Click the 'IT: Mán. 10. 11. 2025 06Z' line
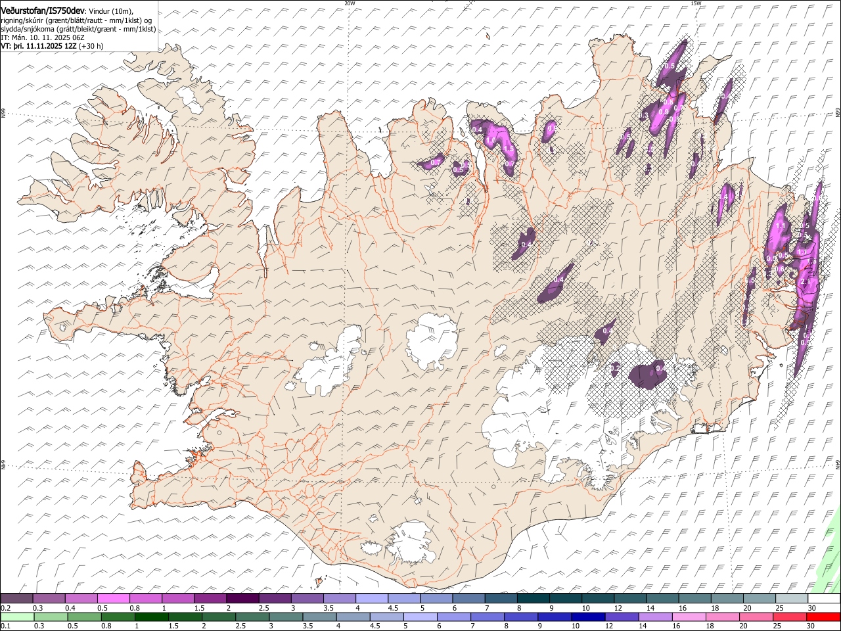The height and width of the screenshot is (631, 841). coord(42,37)
